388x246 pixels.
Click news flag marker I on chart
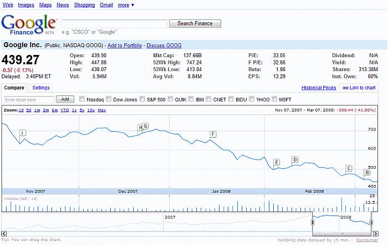point(23,133)
